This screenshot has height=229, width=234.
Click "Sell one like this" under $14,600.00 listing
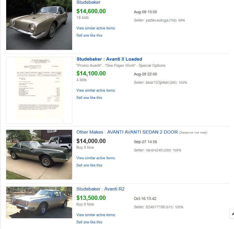(x=89, y=36)
